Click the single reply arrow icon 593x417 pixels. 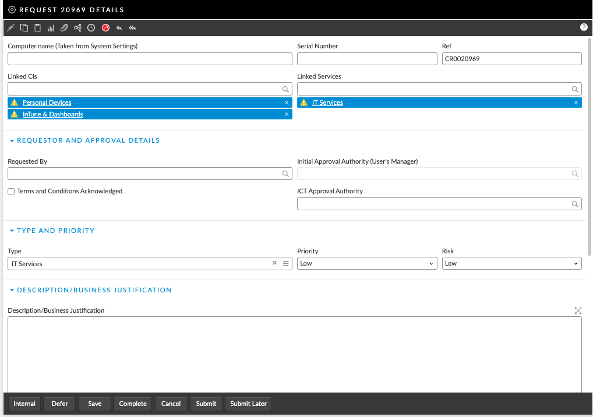tap(119, 28)
